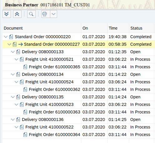Image resolution: width=155 pixels, height=143 pixels.
Task: Click the document icon of Standard Order 0000000220
Action: point(11,37)
